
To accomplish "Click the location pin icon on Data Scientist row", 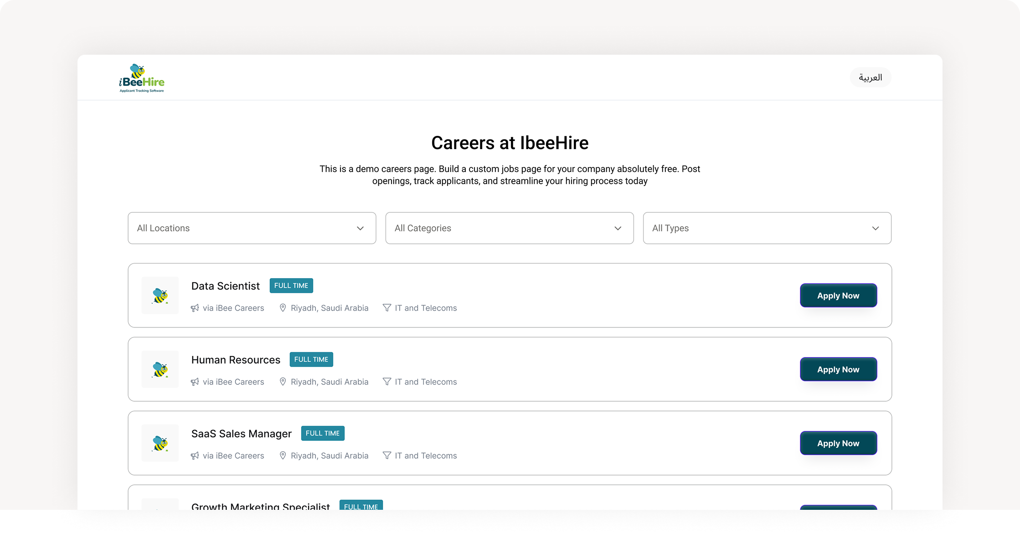I will pos(283,308).
